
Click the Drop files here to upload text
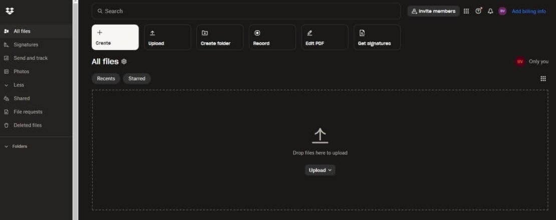320,153
